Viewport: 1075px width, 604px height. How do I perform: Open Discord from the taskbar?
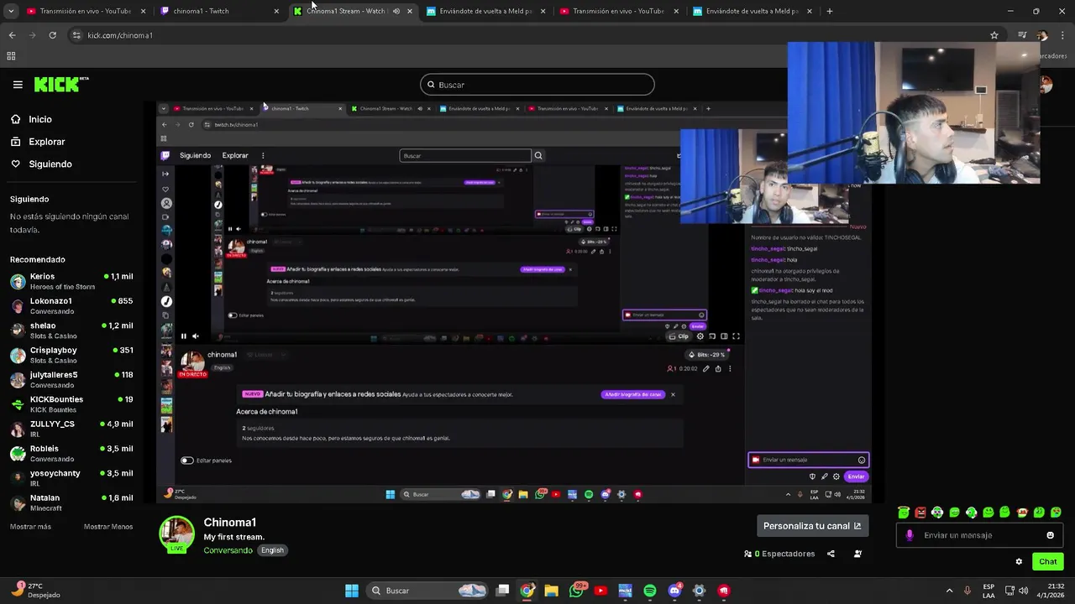tap(674, 591)
